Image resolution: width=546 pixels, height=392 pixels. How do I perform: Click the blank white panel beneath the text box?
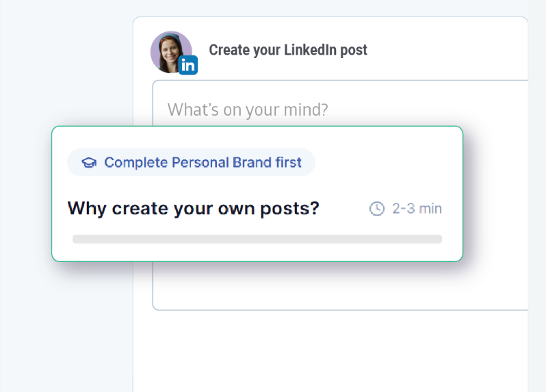pos(328,349)
